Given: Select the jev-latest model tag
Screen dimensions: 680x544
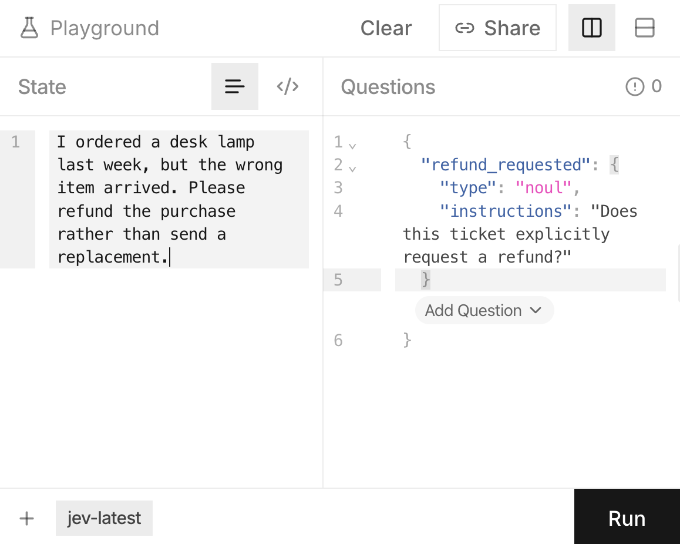Looking at the screenshot, I should tap(104, 518).
